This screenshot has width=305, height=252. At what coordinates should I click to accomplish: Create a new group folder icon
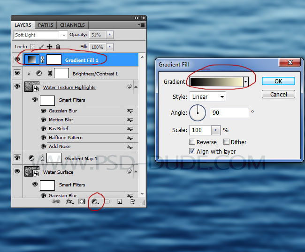click(x=107, y=201)
